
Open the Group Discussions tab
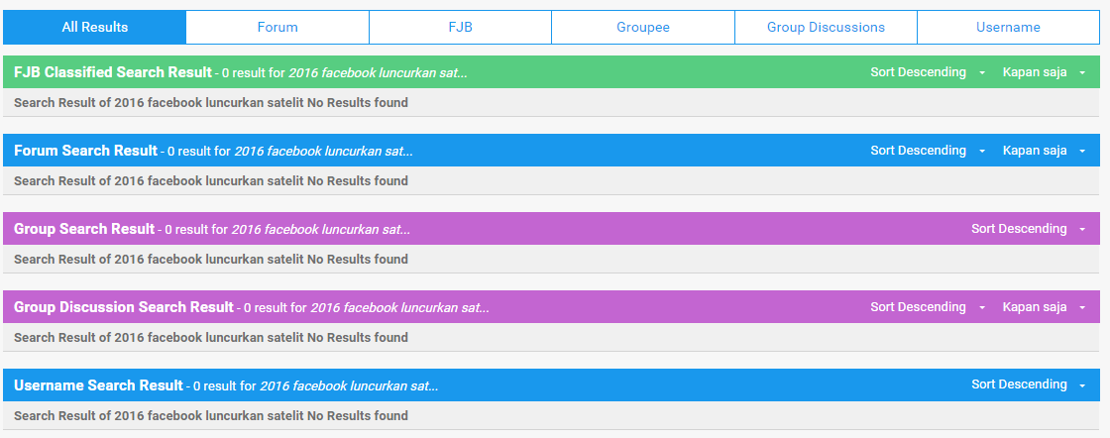point(827,28)
